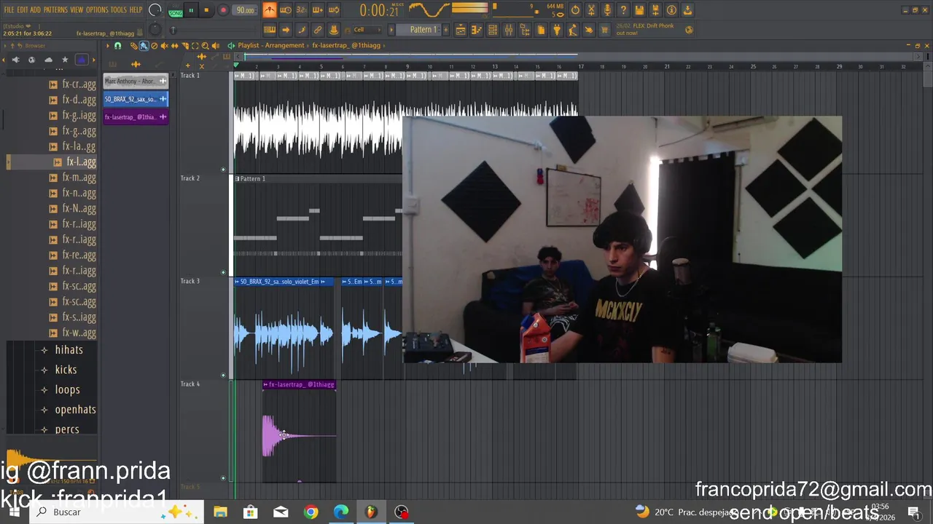
Task: Open help with question mark icon
Action: (623, 10)
